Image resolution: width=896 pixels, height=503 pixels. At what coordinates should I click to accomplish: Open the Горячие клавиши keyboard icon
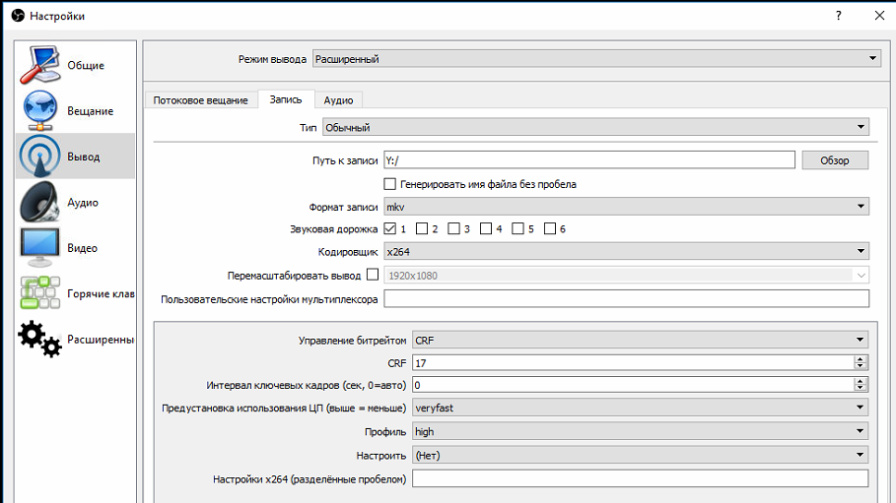(x=40, y=293)
